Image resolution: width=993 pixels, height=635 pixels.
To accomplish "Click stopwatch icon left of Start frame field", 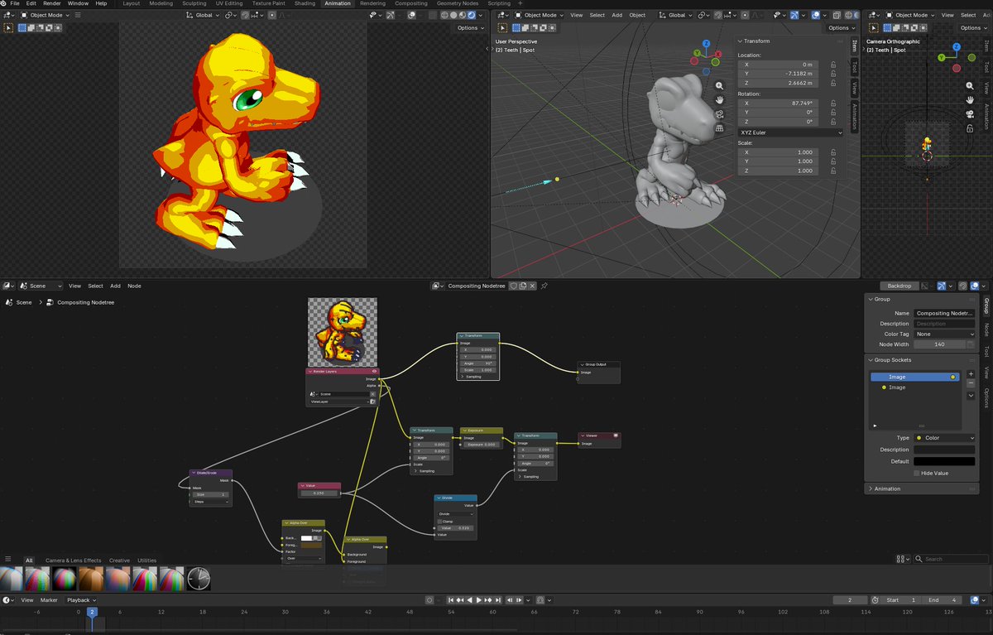I will 875,599.
